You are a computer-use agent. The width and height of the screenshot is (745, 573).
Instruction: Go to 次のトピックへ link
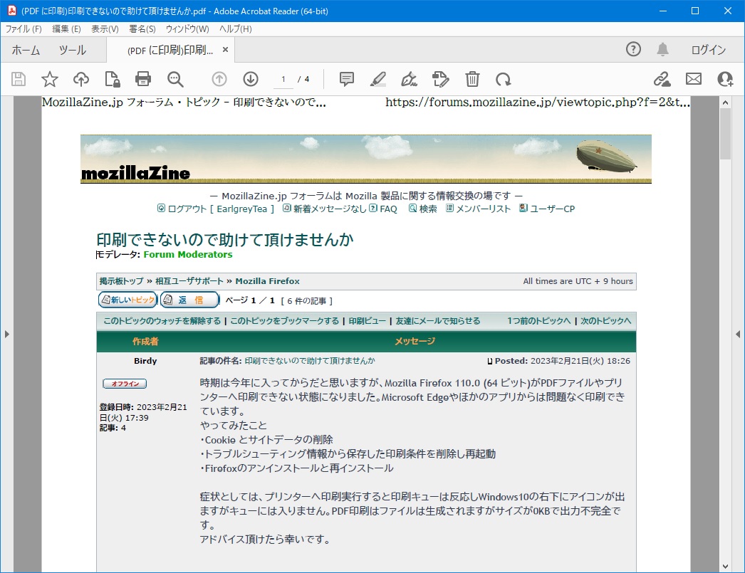pos(606,321)
